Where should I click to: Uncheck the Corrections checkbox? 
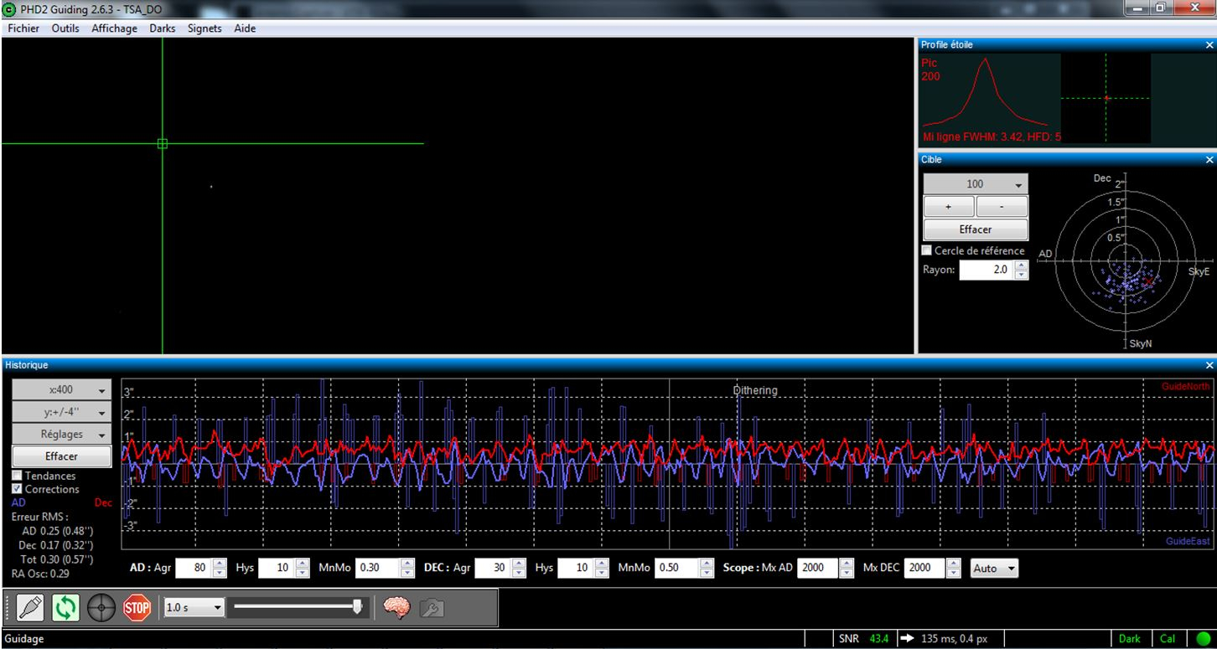[18, 489]
